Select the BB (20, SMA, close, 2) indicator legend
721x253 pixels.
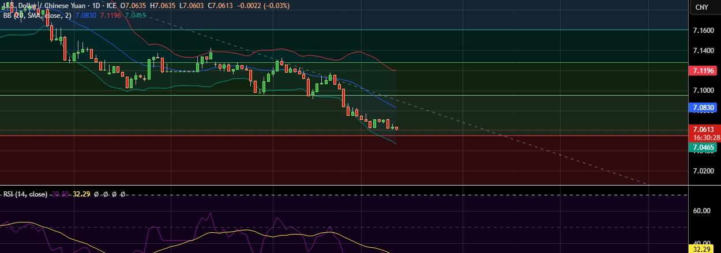pos(37,16)
